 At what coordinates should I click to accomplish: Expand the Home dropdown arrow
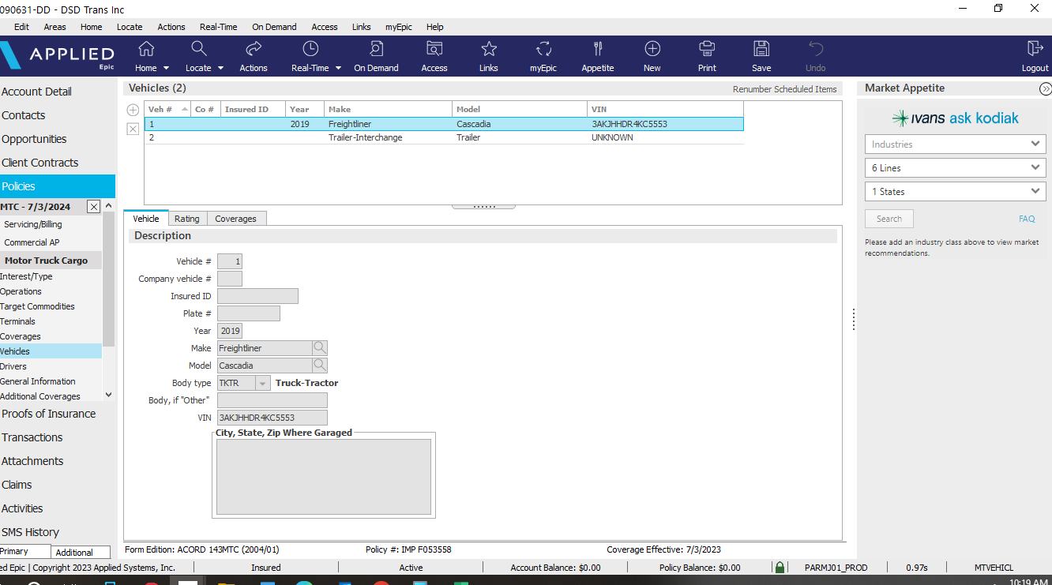(x=165, y=69)
